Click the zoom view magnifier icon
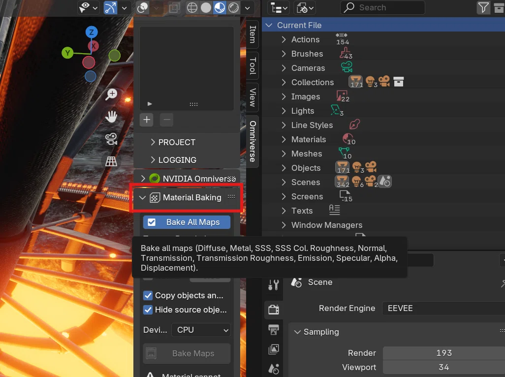 (111, 94)
